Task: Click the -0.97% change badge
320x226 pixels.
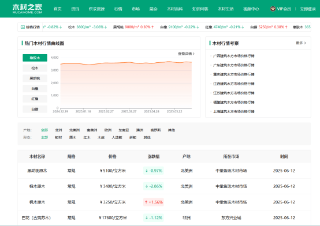Action: 154,171
